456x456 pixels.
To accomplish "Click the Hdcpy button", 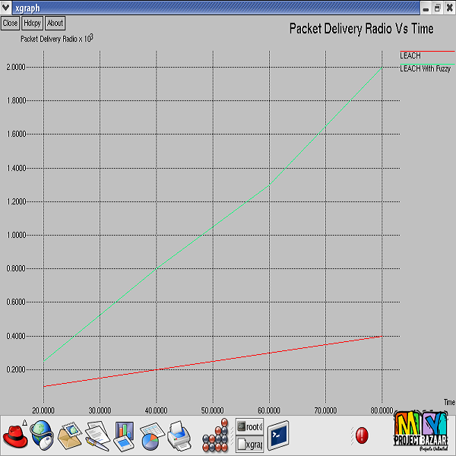I will pos(32,23).
